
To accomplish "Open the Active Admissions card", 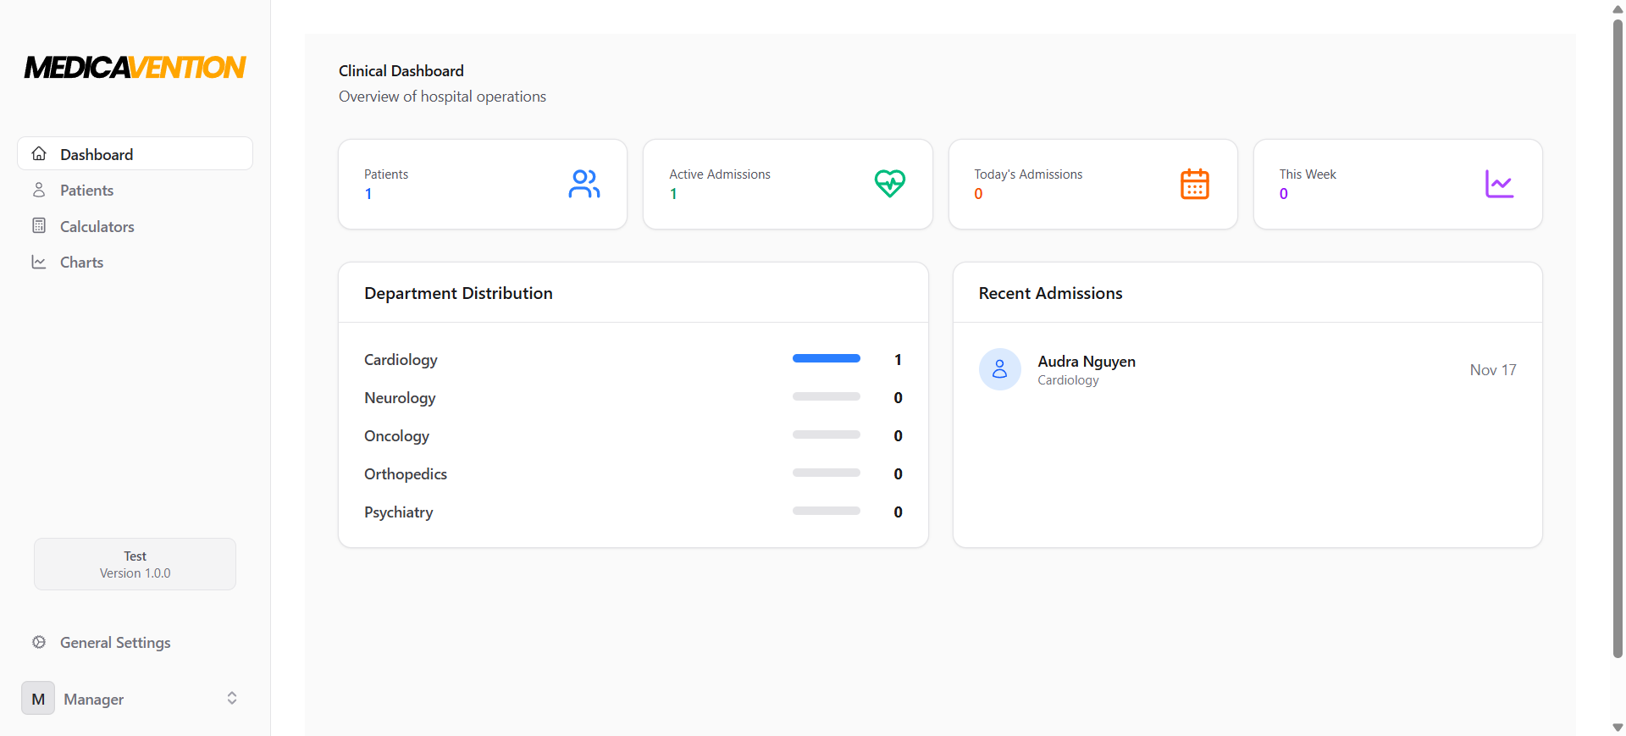I will click(788, 184).
